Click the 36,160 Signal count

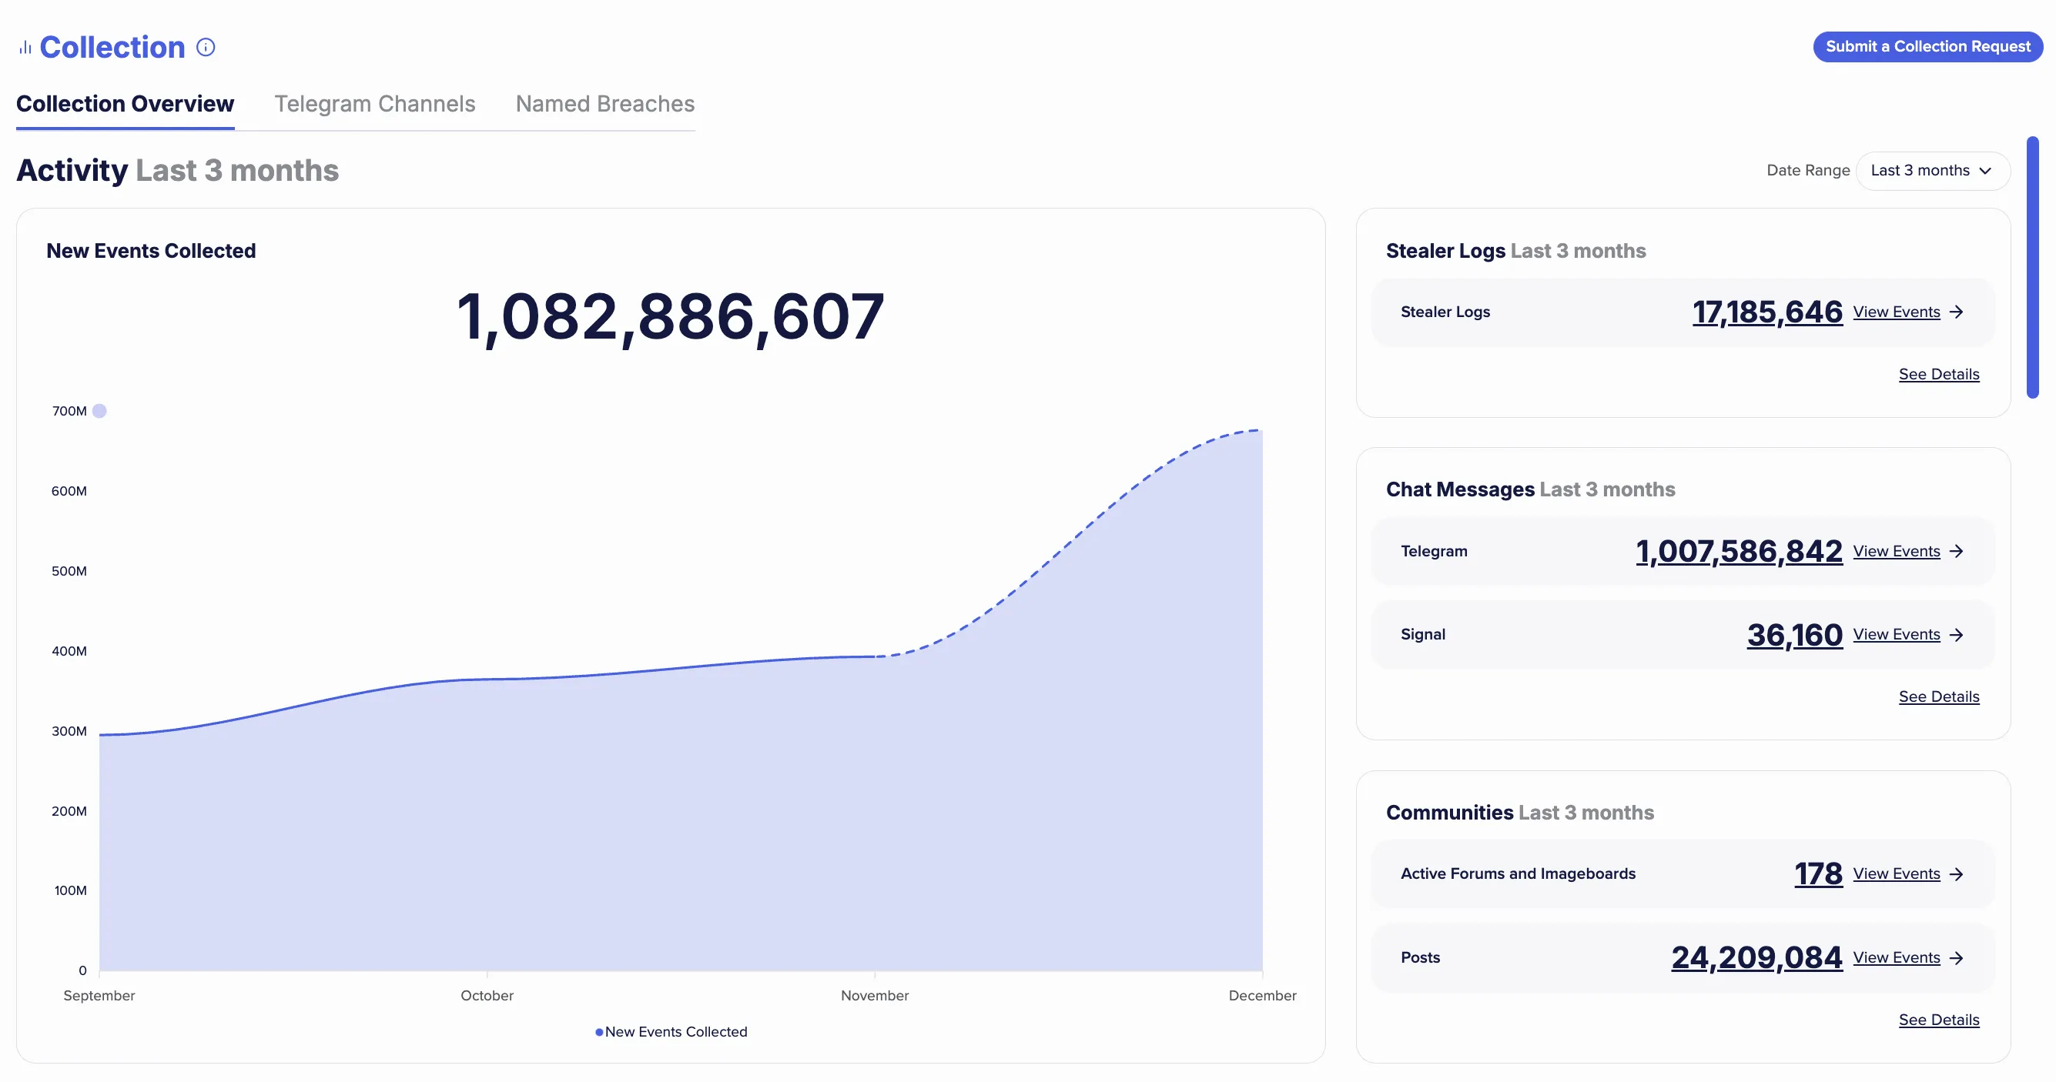(x=1794, y=635)
